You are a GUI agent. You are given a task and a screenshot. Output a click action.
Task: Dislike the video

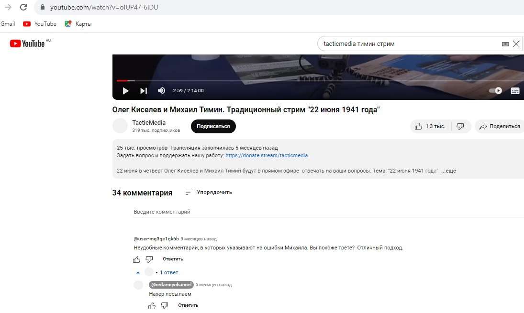[460, 127]
